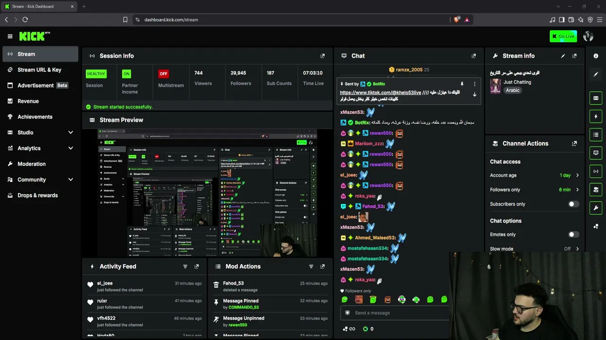606x340 pixels.
Task: Toggle Mod Actions list panel in right strip
Action: point(596,135)
